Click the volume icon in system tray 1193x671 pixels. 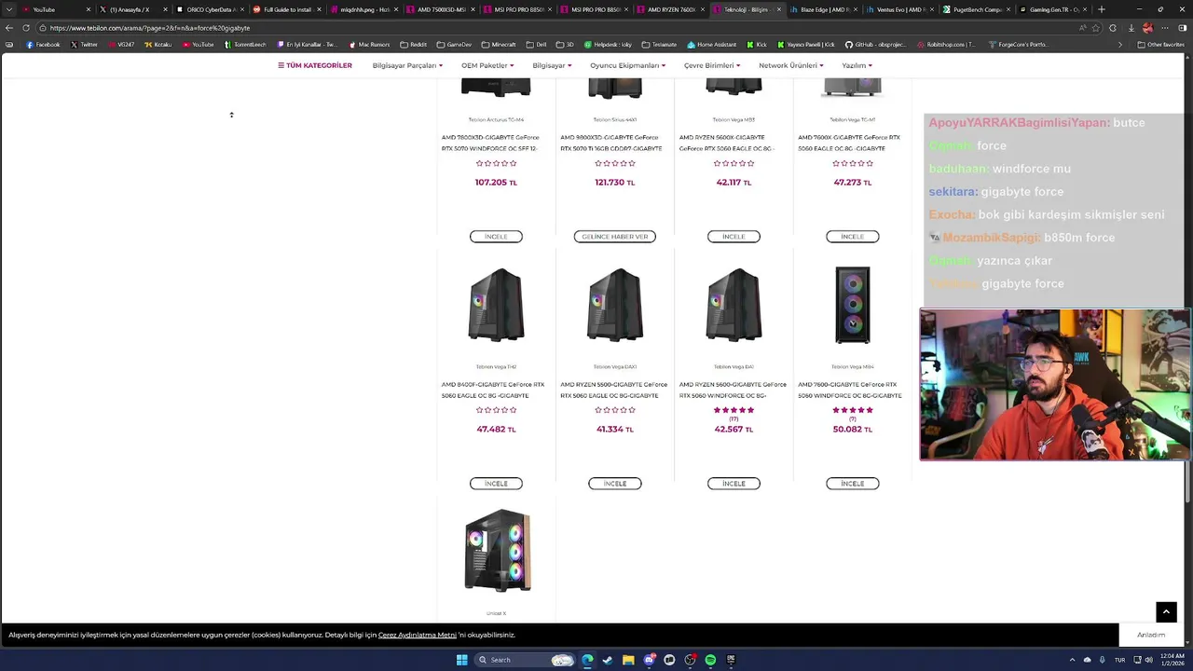(1150, 660)
